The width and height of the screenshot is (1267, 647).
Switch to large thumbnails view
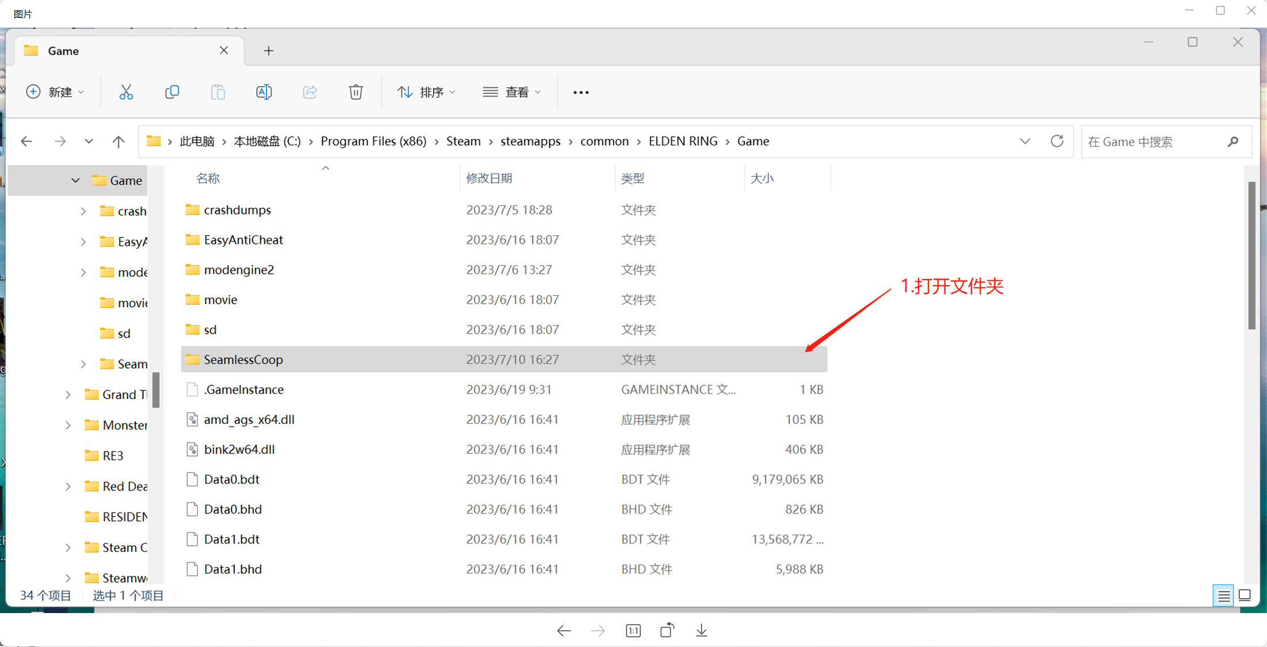[1245, 596]
